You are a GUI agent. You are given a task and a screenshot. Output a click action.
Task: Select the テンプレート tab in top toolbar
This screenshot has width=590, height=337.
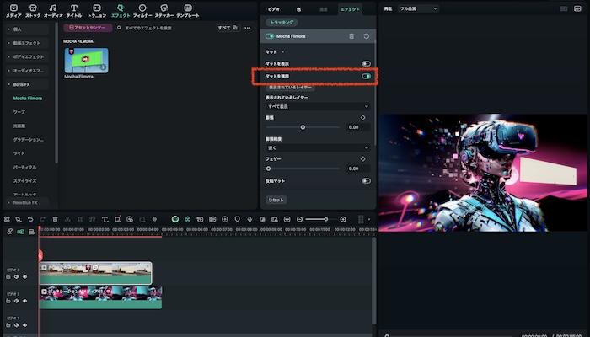coord(188,8)
